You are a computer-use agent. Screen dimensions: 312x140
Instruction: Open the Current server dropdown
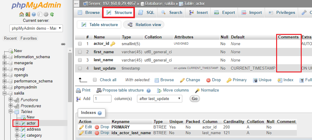(36, 28)
